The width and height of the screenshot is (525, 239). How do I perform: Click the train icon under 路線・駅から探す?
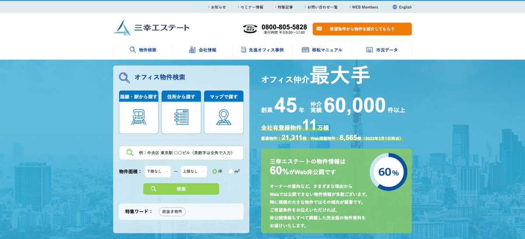139,117
